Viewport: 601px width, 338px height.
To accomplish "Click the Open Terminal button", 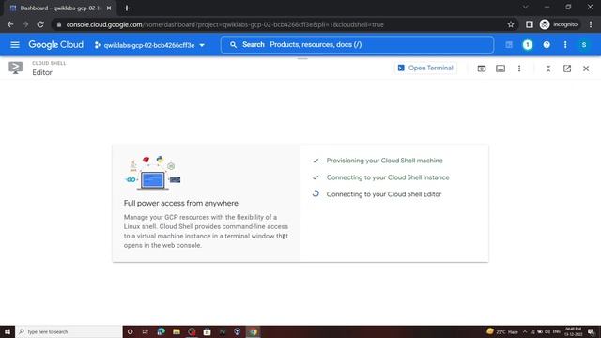I will pos(425,69).
